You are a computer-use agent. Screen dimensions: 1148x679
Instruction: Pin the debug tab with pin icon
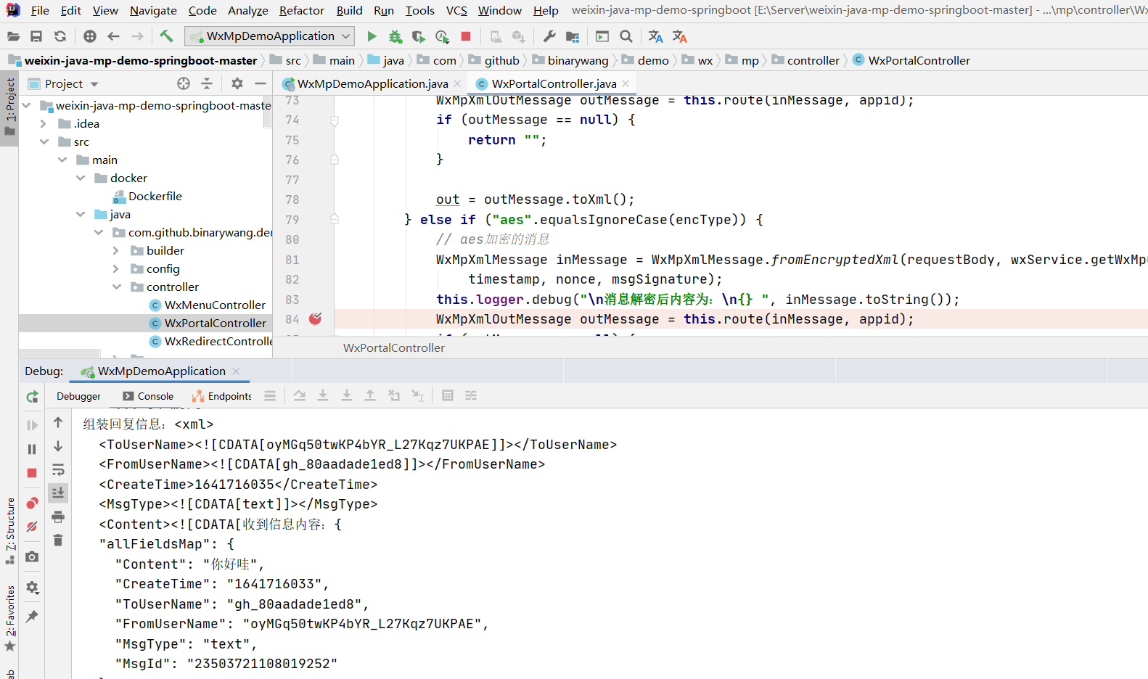pyautogui.click(x=32, y=617)
